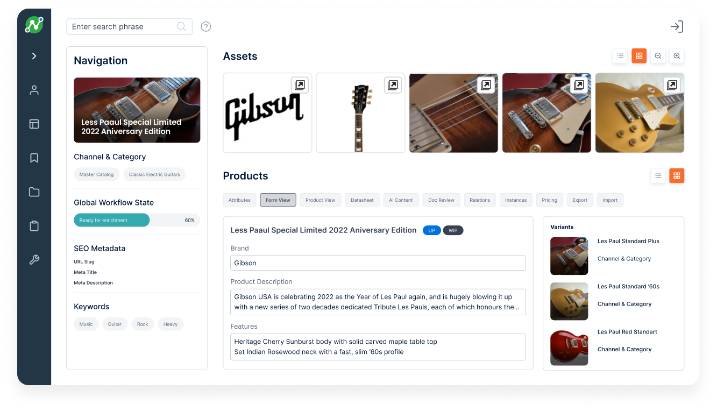Open the wrench tools icon in sidebar
The width and height of the screenshot is (717, 411).
[x=34, y=260]
